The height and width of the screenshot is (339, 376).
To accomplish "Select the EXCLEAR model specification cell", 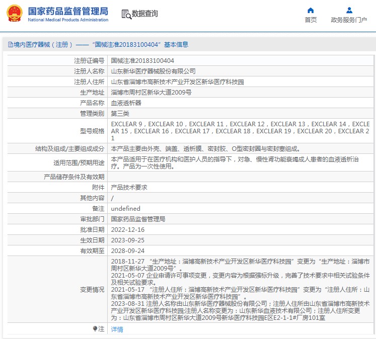I will (x=240, y=131).
